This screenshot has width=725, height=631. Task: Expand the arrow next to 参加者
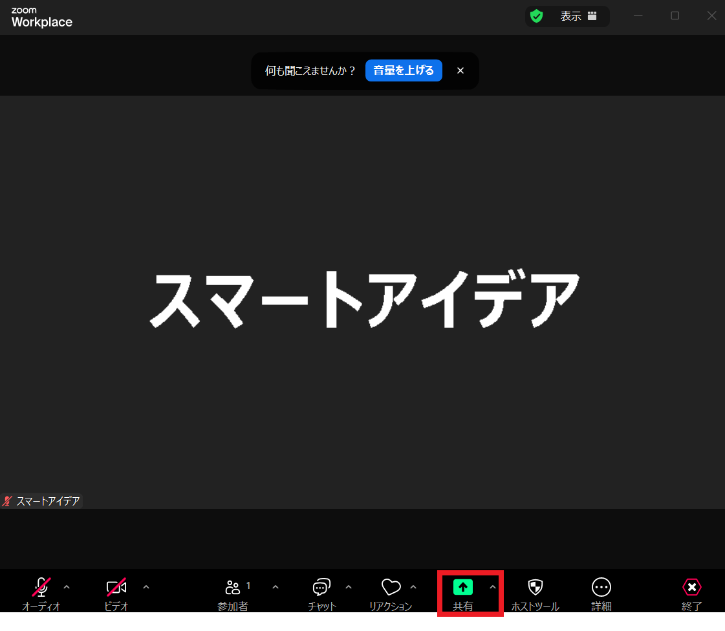coord(276,587)
